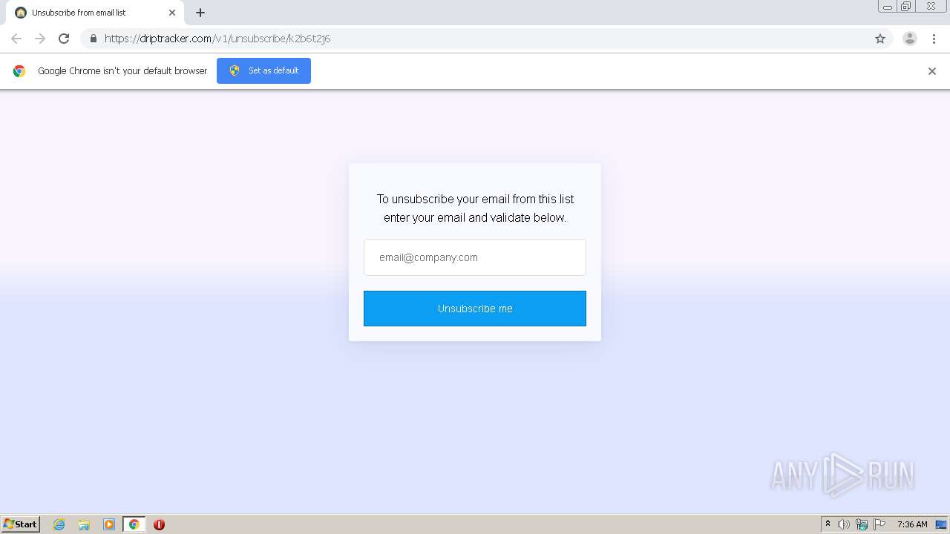
Task: Focus the email@company.com input field
Action: (x=475, y=257)
